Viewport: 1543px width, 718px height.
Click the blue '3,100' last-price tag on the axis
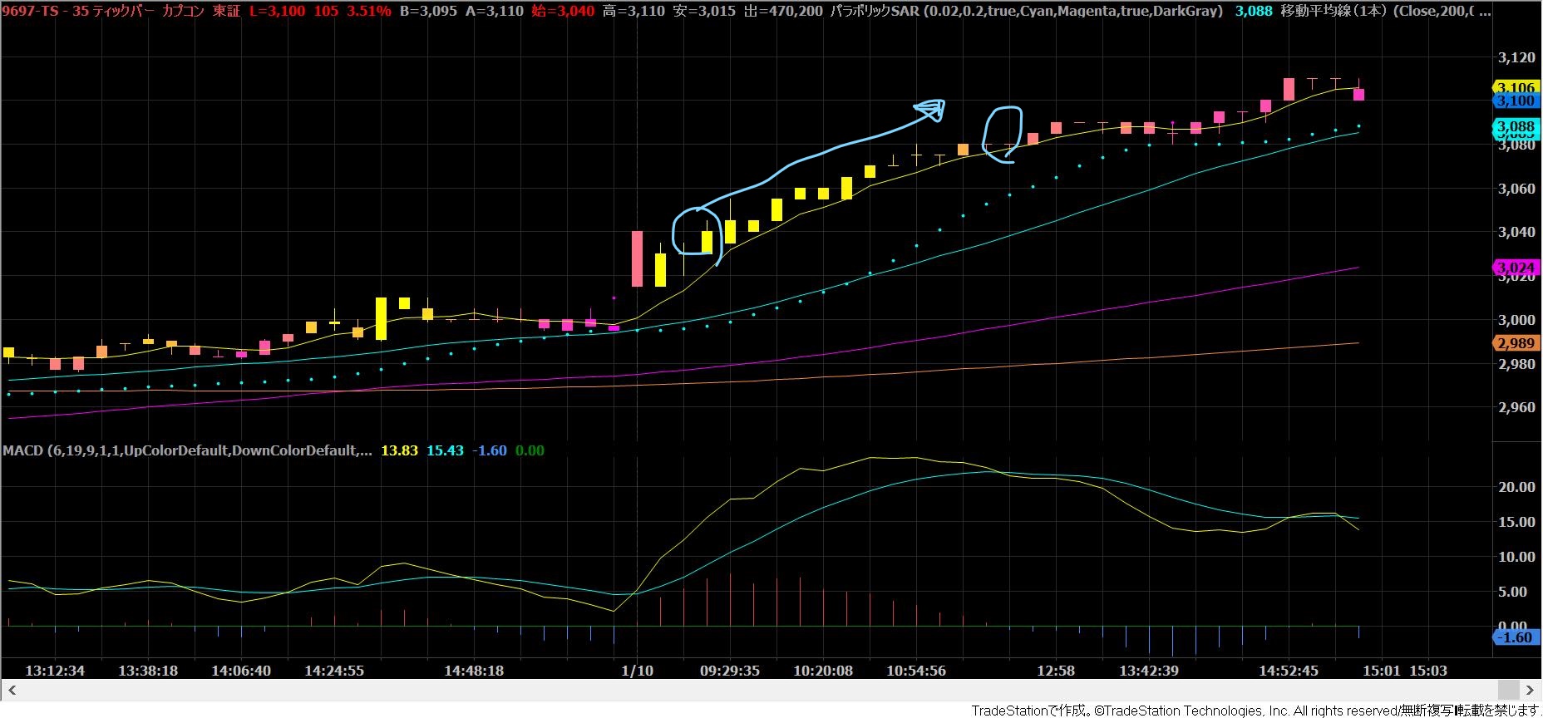coord(1515,101)
